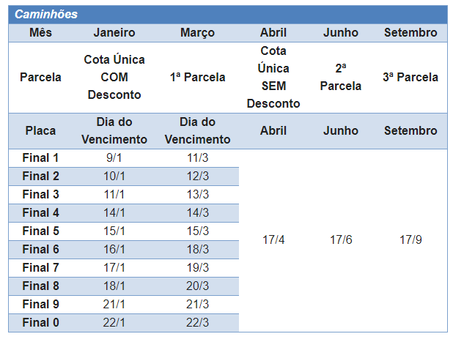Select the Cota Única SEM Desconto cell

[x=273, y=77]
